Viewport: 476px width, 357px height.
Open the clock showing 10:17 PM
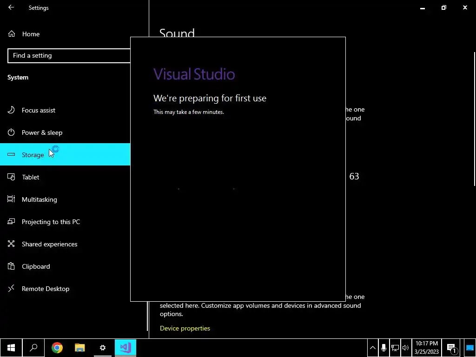coord(427,348)
